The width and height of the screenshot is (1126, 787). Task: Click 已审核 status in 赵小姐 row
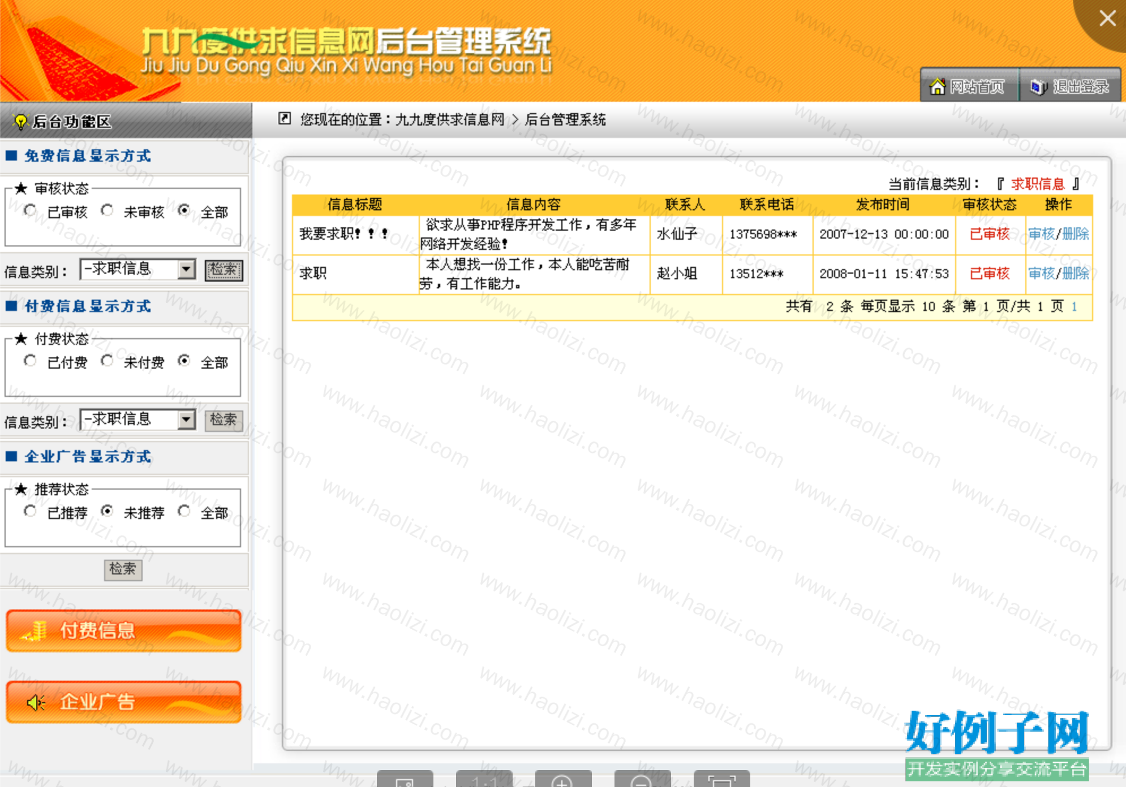(990, 274)
